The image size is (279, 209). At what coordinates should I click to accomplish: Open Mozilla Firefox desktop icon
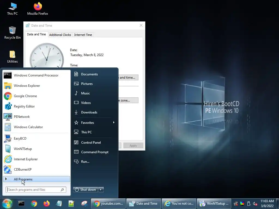point(38,9)
